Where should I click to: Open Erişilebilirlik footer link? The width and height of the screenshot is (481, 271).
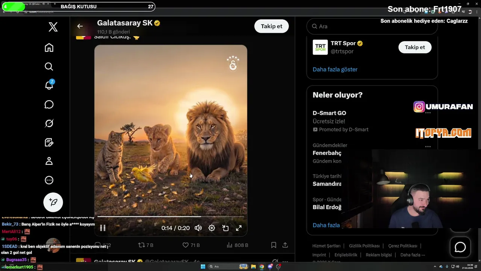pos(346,255)
